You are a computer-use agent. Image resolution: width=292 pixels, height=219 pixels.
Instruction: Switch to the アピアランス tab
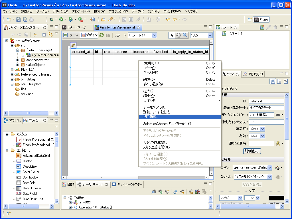(x=253, y=74)
